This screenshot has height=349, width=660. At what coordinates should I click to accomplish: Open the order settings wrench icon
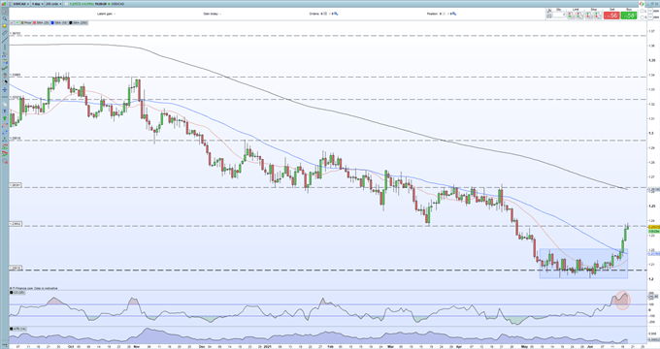(549, 11)
